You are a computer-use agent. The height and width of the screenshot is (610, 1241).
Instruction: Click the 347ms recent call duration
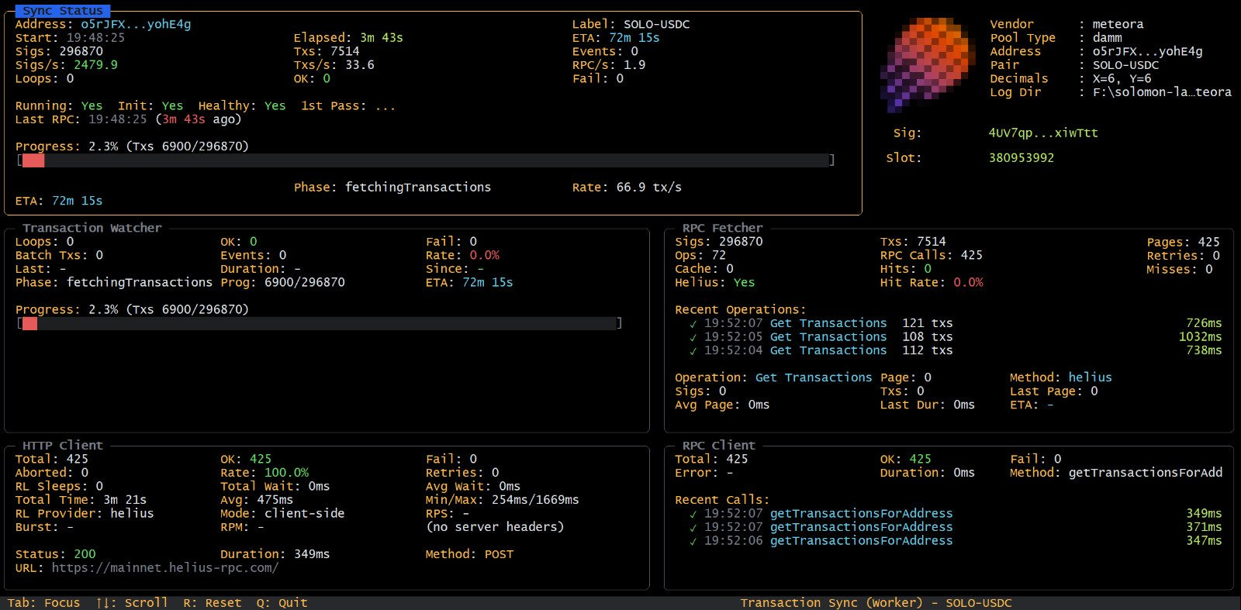coord(1204,540)
